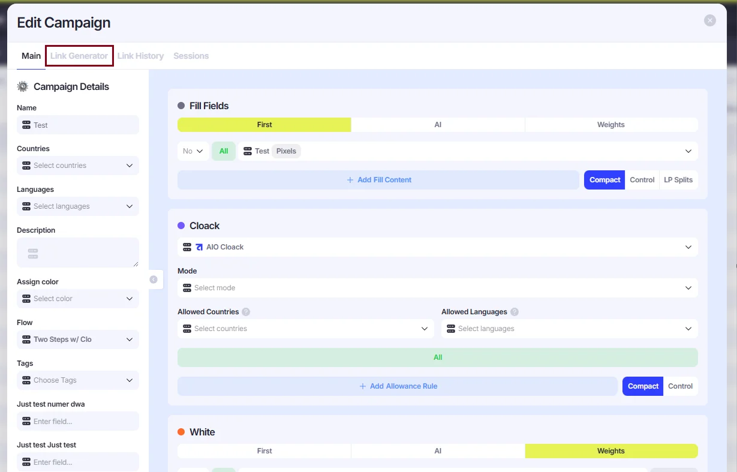
Task: Open the AIO Cloak dropdown
Action: pos(438,247)
